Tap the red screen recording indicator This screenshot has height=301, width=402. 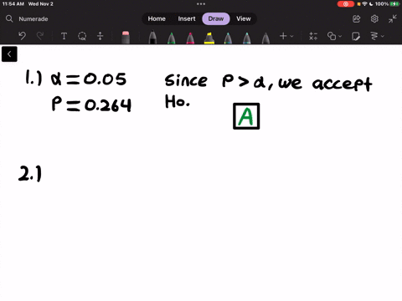346,4
